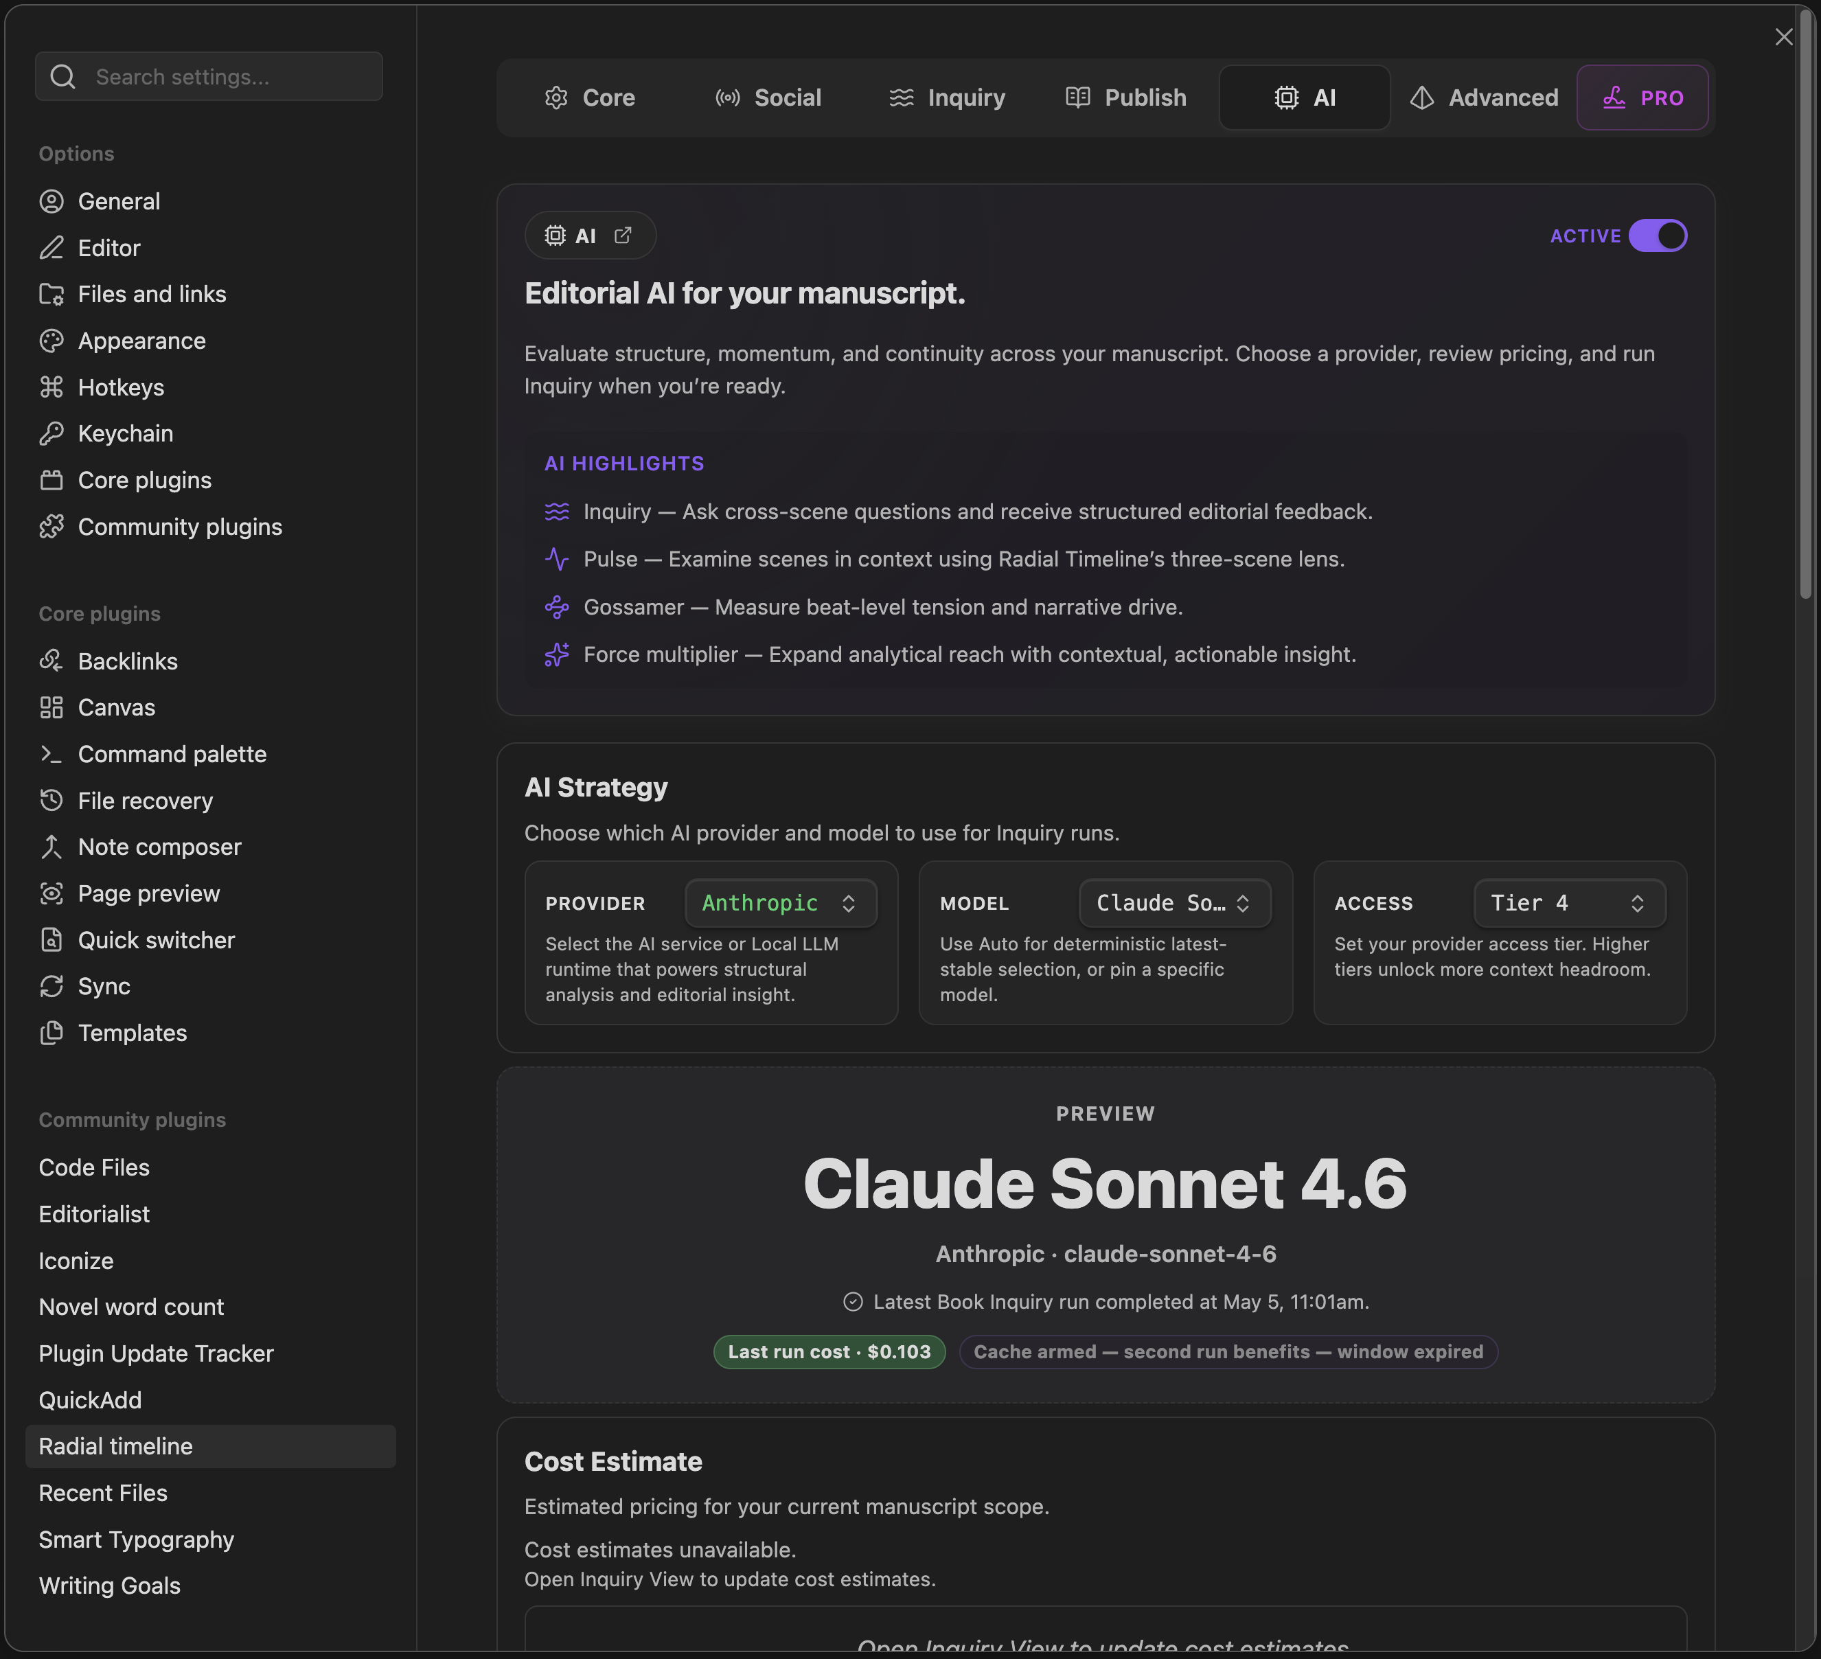1821x1659 pixels.
Task: Open Smart Typography settings
Action: pos(211,1539)
